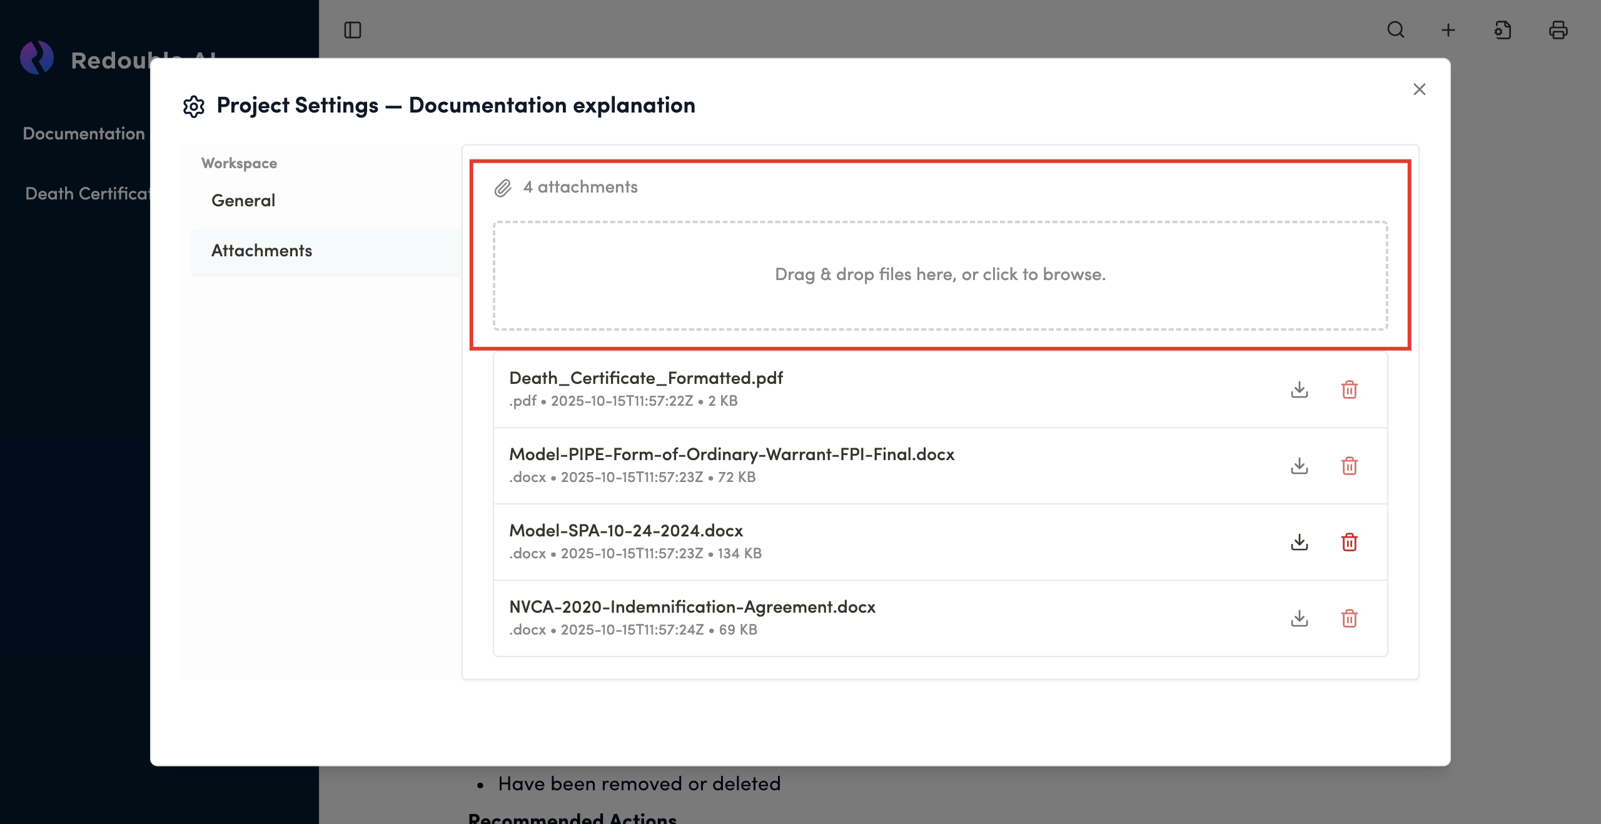Delete Death_Certificate_Formatted.pdf attachment
Screen dimensions: 1601x824
[1349, 389]
